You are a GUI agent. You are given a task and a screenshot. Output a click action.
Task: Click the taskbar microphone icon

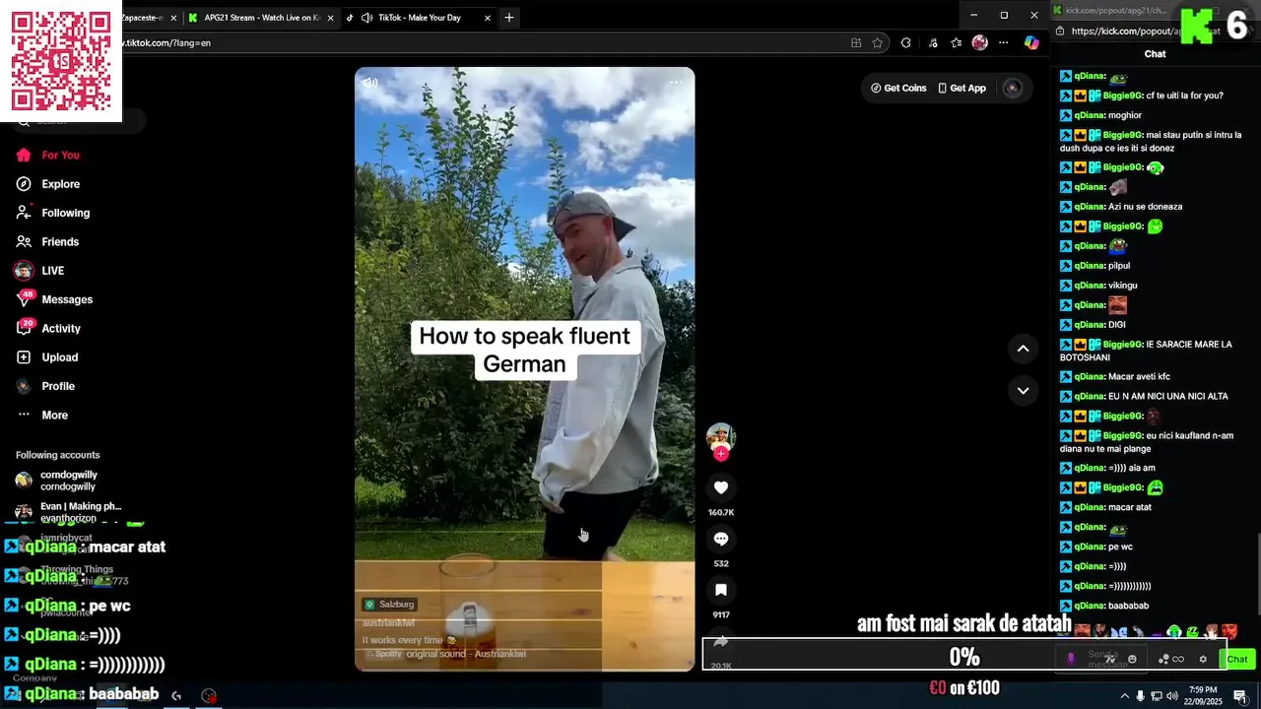[x=1141, y=695]
